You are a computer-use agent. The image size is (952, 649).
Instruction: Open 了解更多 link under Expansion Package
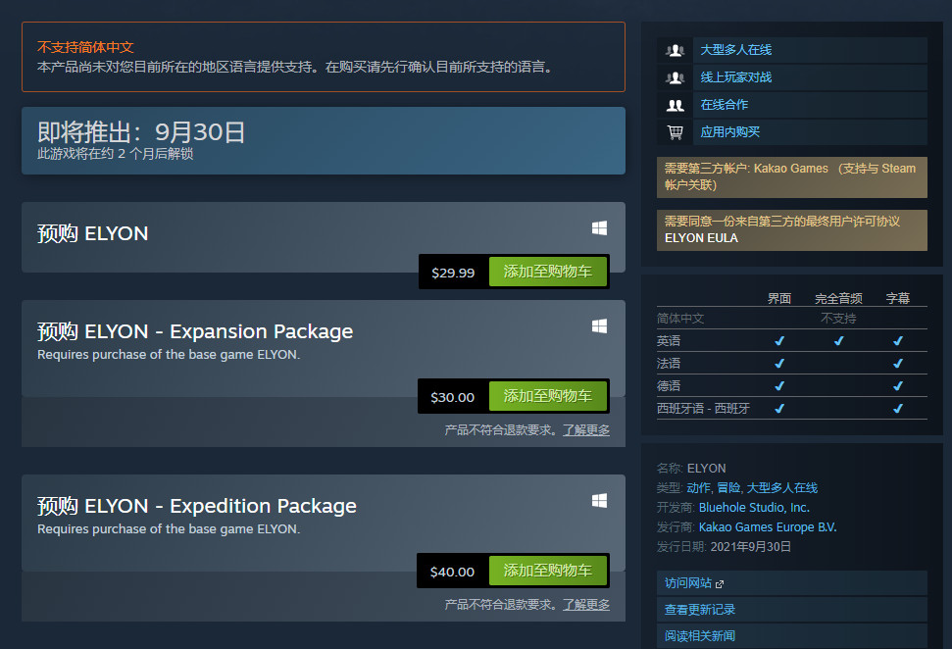pyautogui.click(x=586, y=429)
